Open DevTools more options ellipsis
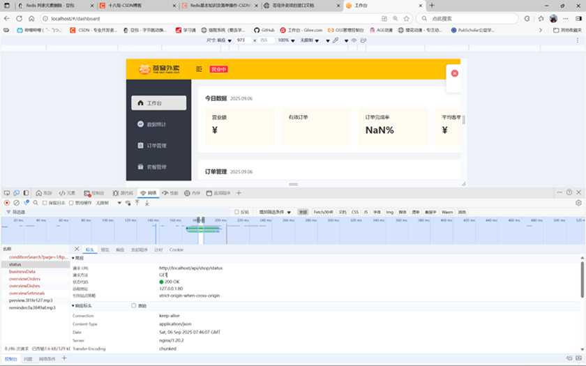Viewport: 586px width, 366px height. point(559,192)
